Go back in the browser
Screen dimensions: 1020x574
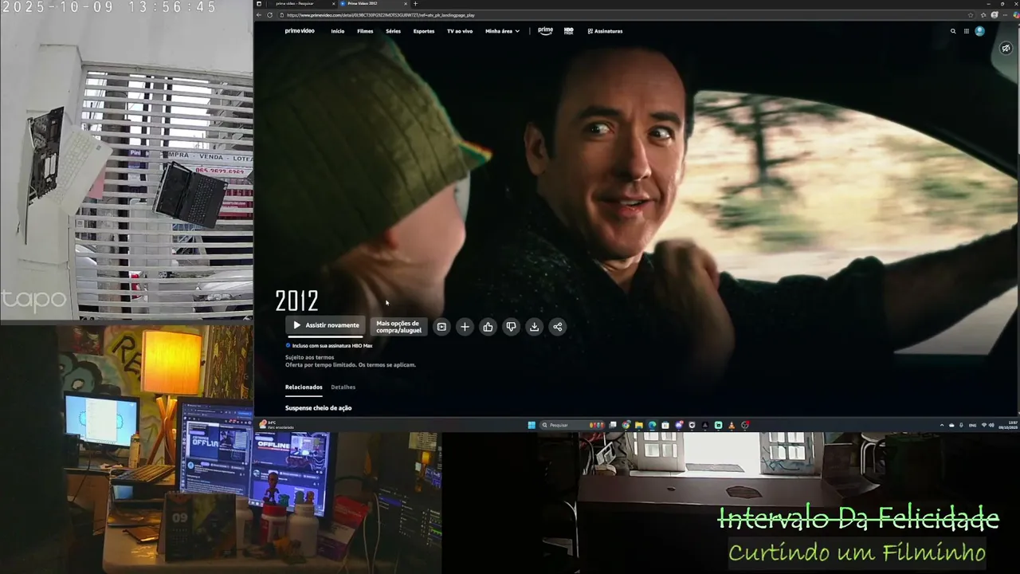point(259,15)
